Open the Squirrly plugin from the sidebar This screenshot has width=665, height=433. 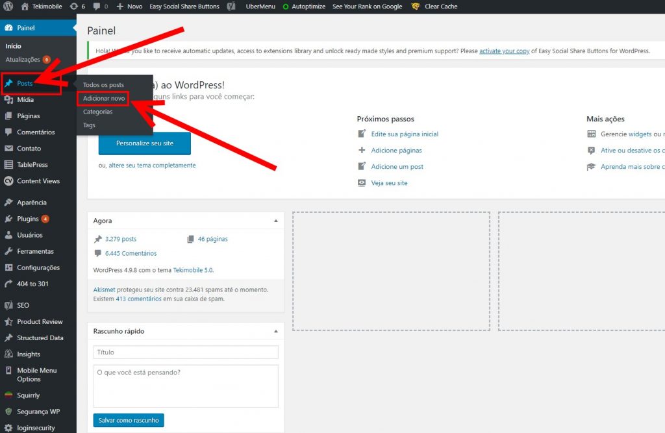tap(28, 395)
